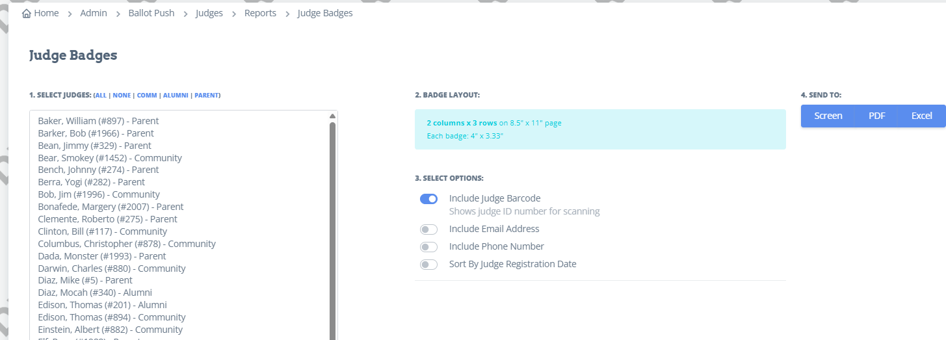Select Bear, Smokey in judges list
946x340 pixels.
[110, 158]
